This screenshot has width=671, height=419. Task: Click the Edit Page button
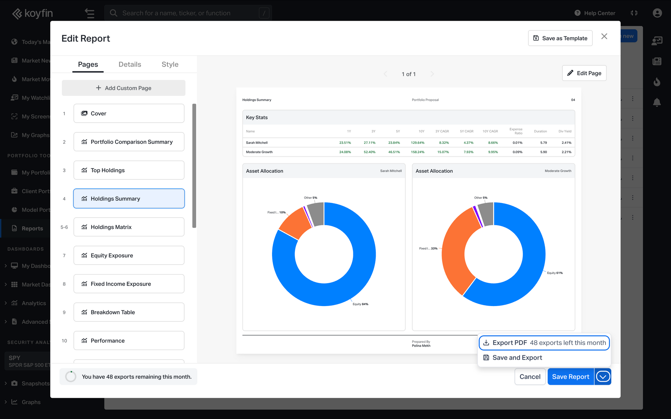click(x=584, y=73)
